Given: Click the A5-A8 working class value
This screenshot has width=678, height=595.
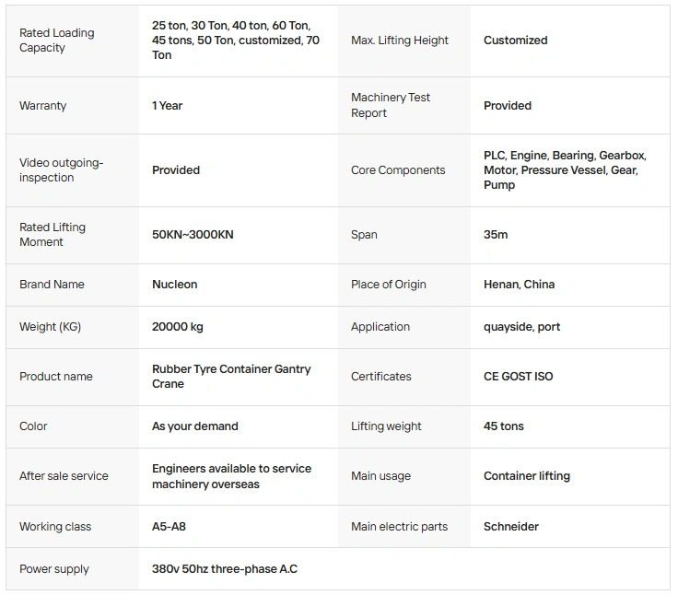Looking at the screenshot, I should point(169,526).
